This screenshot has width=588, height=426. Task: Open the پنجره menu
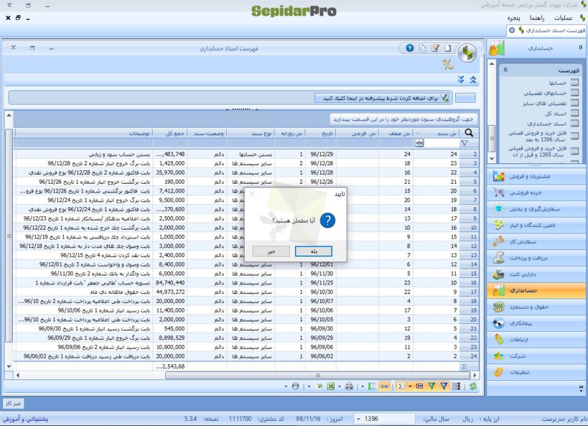(514, 18)
